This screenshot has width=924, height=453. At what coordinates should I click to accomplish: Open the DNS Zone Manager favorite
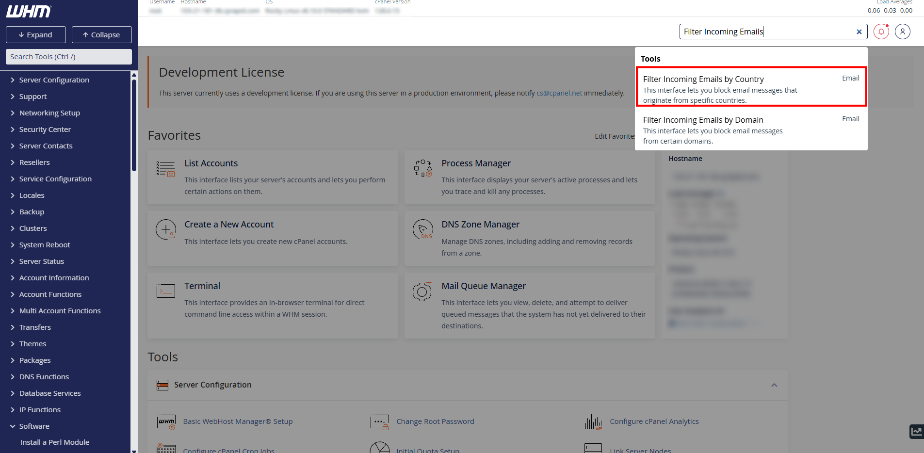480,225
